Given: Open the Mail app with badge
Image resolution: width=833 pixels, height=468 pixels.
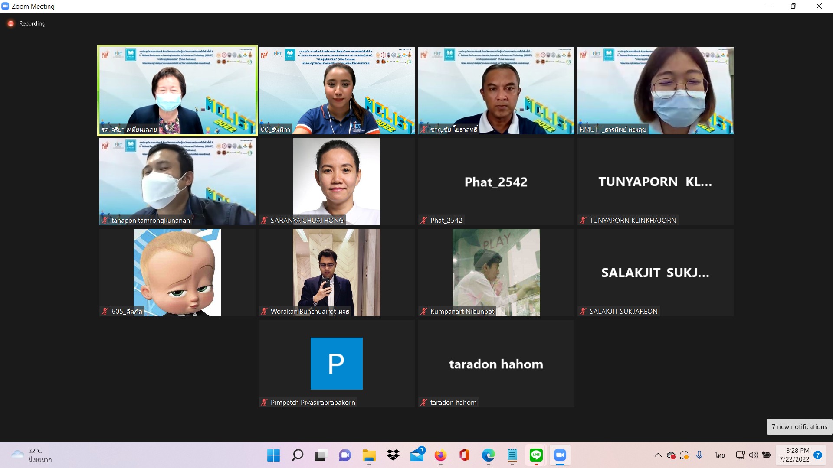Looking at the screenshot, I should [x=417, y=455].
